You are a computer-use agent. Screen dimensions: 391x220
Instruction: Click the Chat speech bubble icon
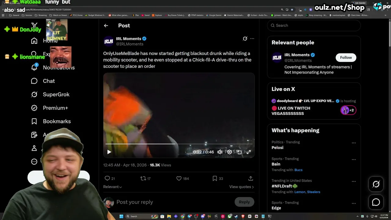[34, 81]
